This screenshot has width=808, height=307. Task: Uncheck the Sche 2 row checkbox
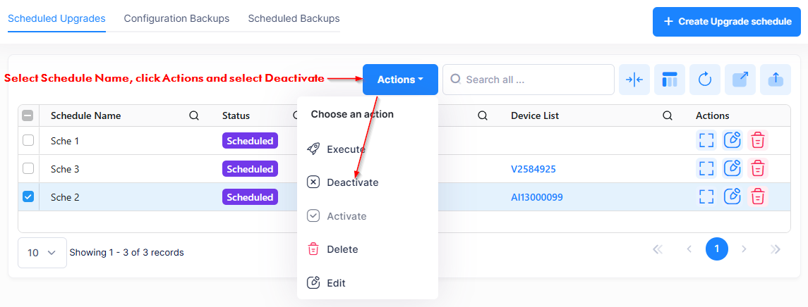pyautogui.click(x=28, y=197)
